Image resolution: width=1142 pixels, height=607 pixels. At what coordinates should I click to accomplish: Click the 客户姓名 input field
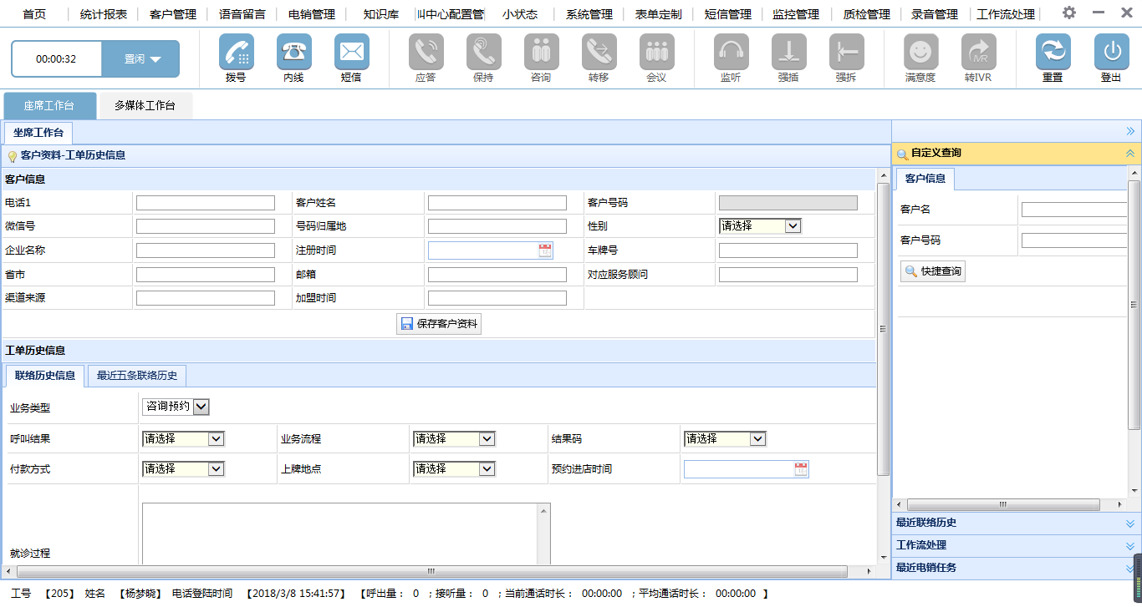pos(497,203)
